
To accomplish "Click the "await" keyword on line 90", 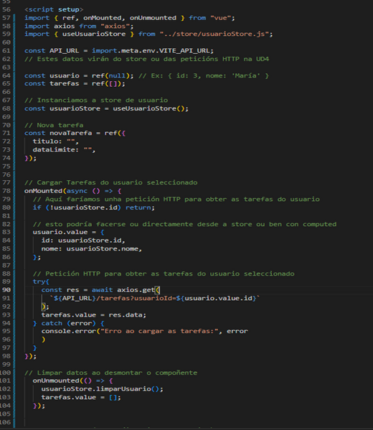I will coord(103,290).
